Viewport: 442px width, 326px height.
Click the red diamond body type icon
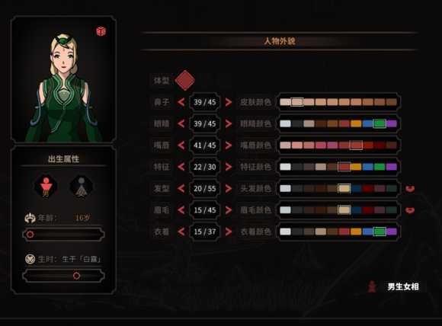184,80
